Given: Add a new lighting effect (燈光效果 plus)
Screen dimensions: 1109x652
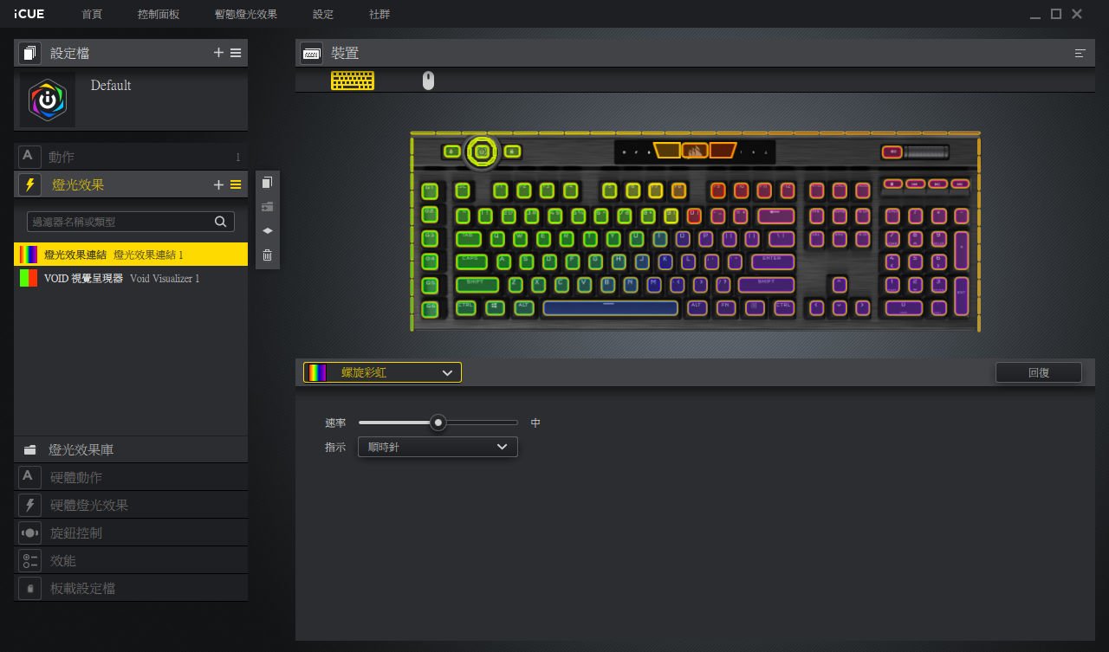Looking at the screenshot, I should [x=218, y=184].
